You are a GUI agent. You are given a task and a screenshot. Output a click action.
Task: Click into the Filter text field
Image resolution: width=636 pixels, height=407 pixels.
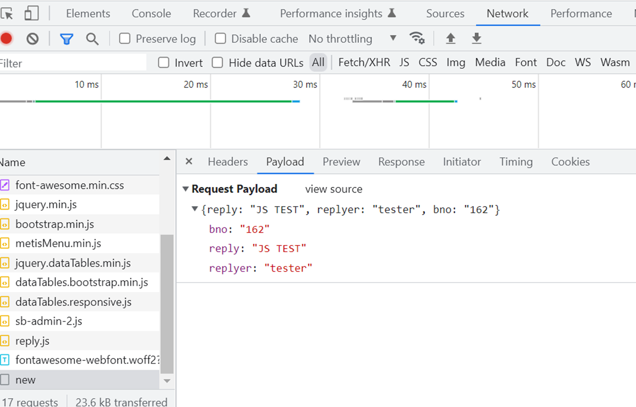[73, 63]
